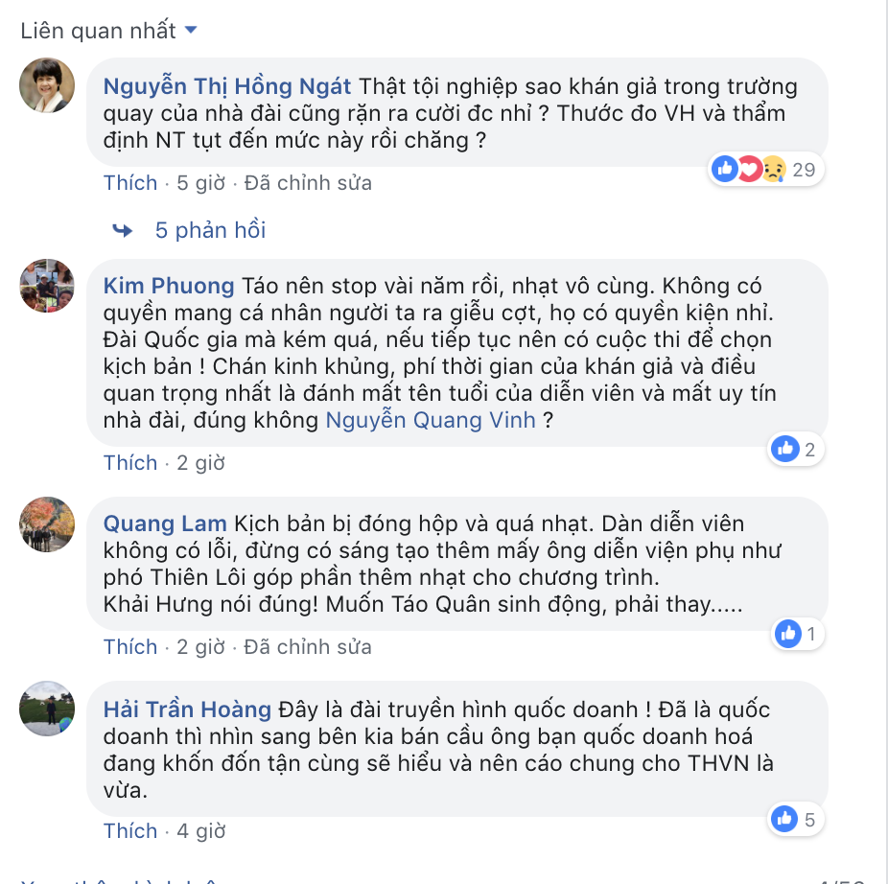Open the 29 reactions count list
This screenshot has height=884, width=888.
tap(804, 170)
